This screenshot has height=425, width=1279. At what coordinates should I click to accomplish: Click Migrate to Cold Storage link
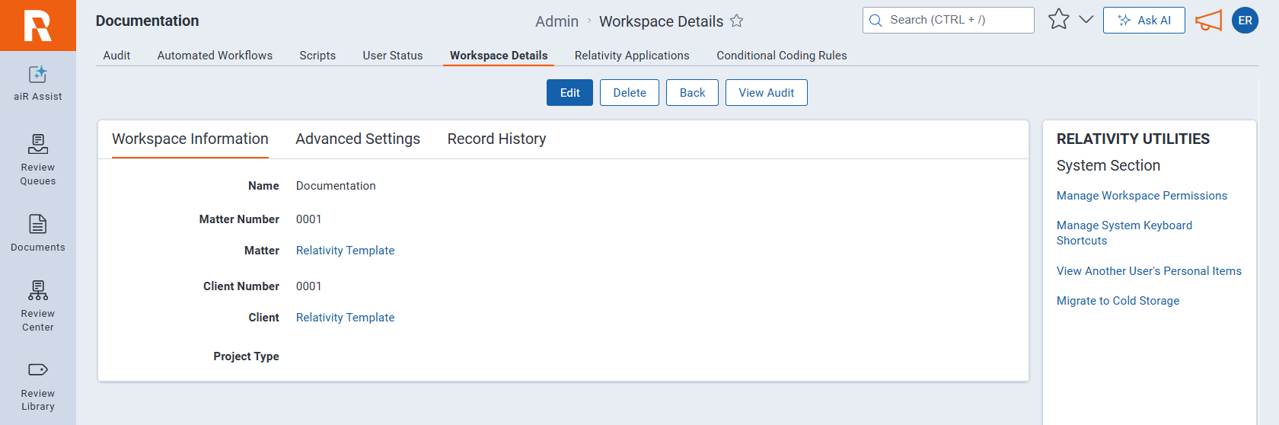pyautogui.click(x=1118, y=301)
